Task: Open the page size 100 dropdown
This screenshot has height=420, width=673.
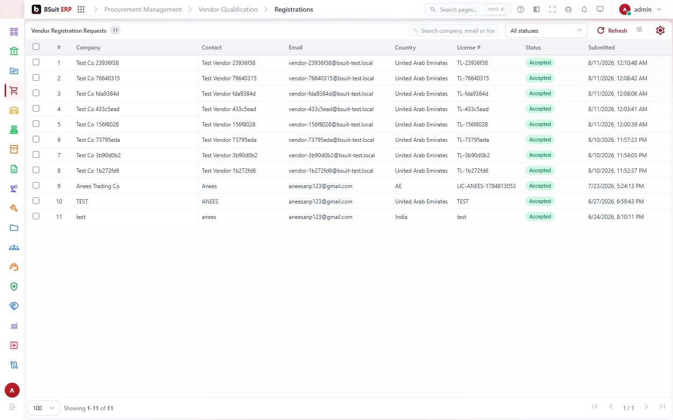Action: [44, 408]
